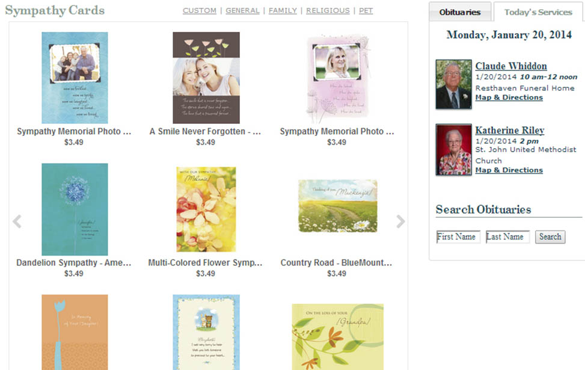Select the Multi-Colored Flower Sympathy card
The height and width of the screenshot is (370, 585).
pos(206,209)
